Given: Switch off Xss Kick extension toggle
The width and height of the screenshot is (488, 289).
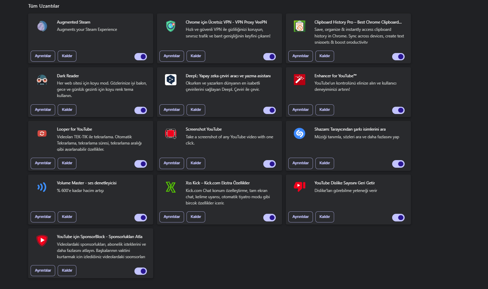Looking at the screenshot, I should pos(270,217).
